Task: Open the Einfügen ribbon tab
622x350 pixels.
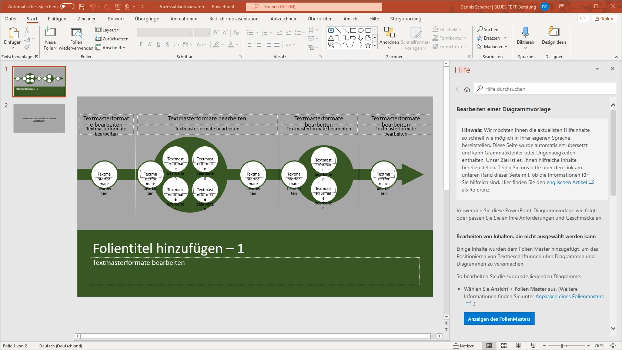Action: coord(57,19)
